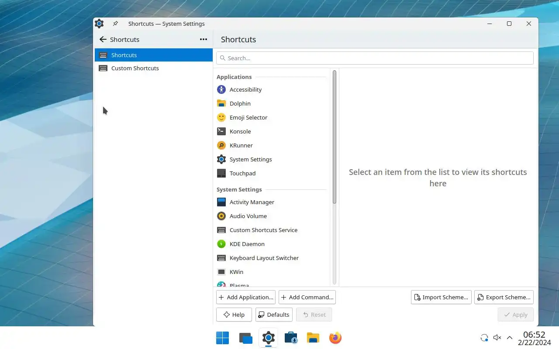Click the KRunner magnifier icon
559x349 pixels.
coord(221,145)
